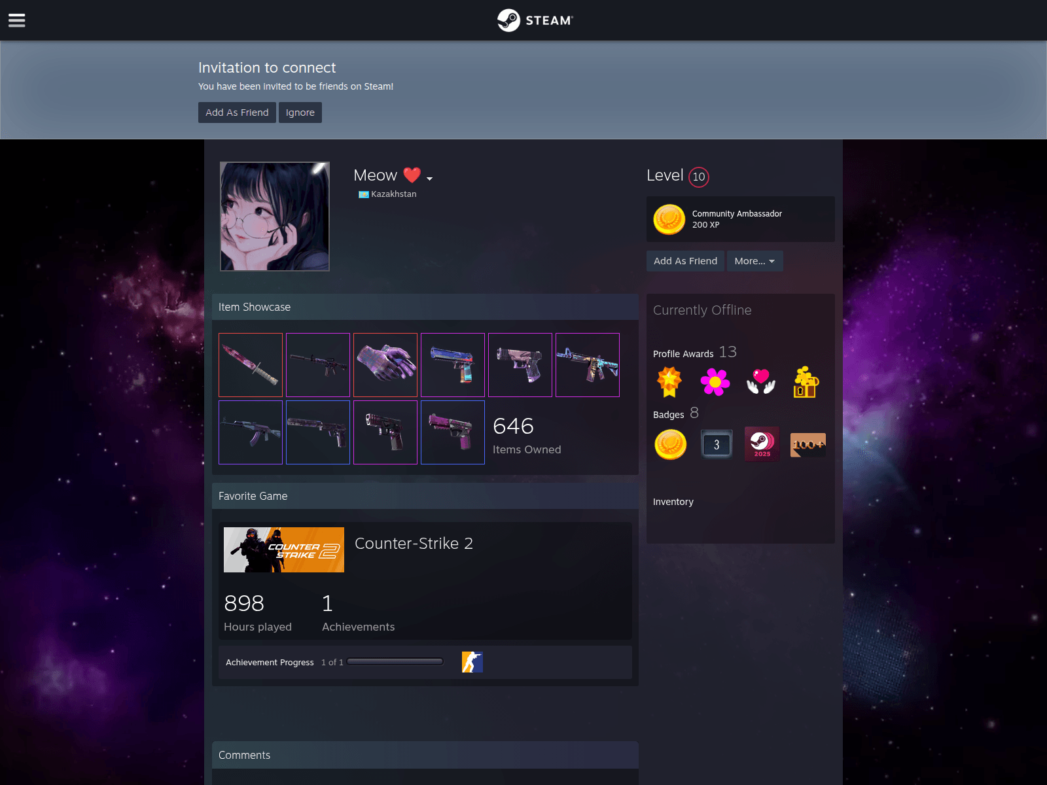Expand the More... dropdown

click(754, 261)
